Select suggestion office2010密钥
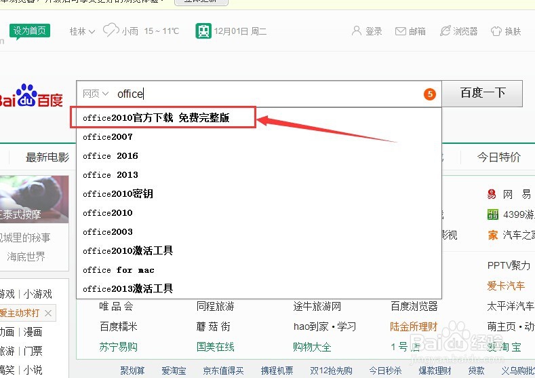 [x=259, y=194]
